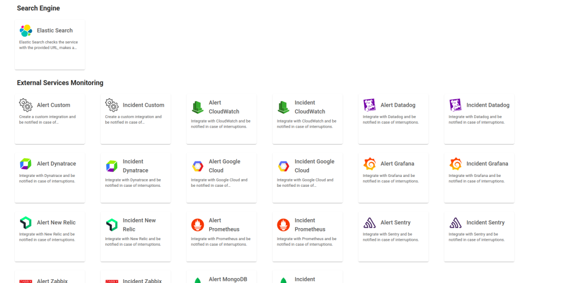Select the Incident Grafana orange icon

point(455,164)
